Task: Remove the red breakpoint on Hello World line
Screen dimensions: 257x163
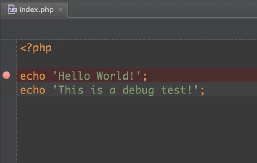Action: [7, 75]
